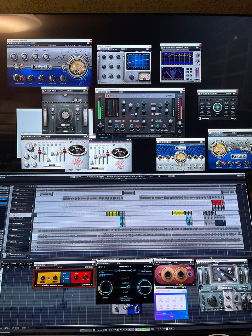
Task: Open the PAZ Full Reset preset menu
Action: point(180,47)
